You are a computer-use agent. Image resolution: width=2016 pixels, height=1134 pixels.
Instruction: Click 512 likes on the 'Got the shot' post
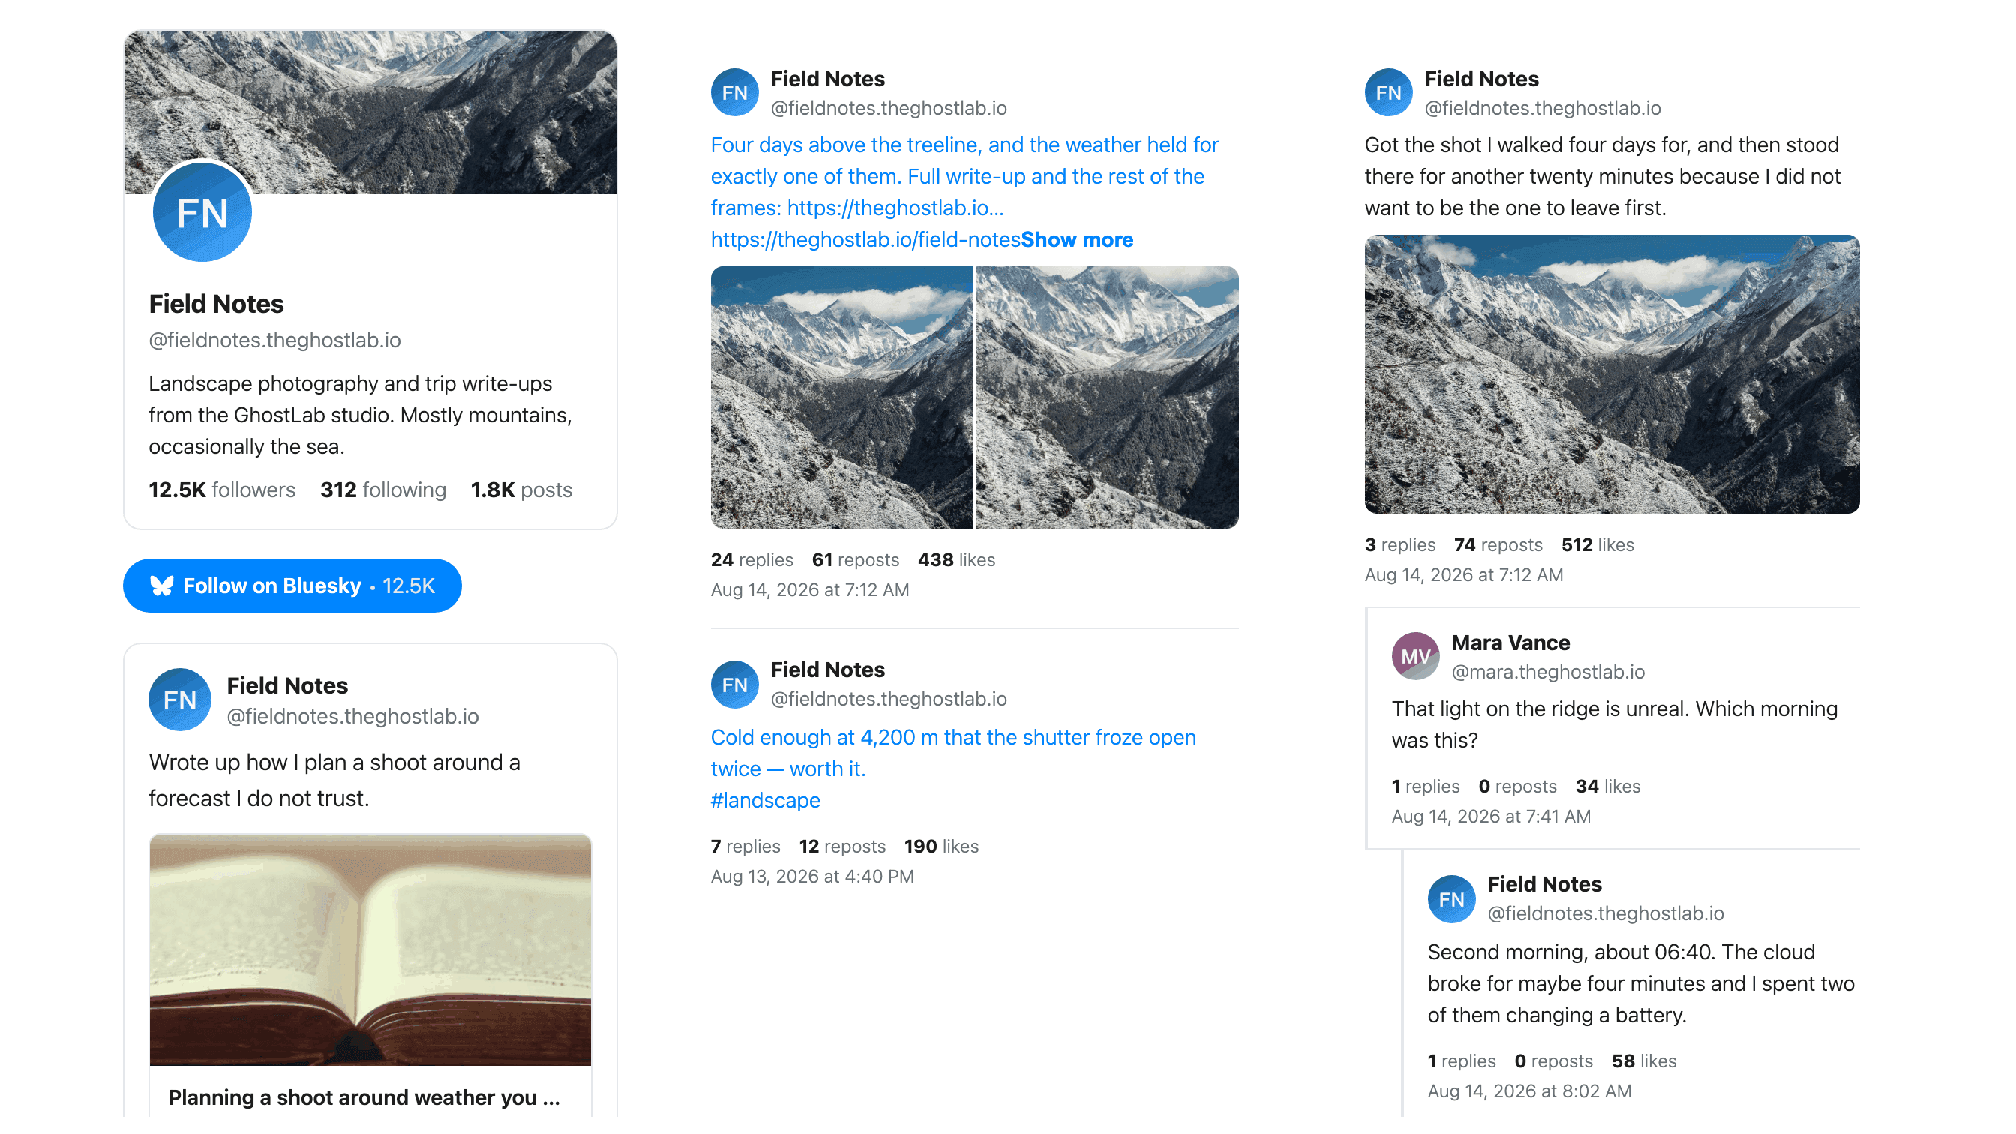click(1597, 545)
